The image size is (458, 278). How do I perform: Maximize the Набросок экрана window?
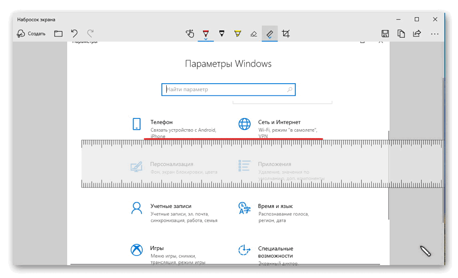[x=417, y=19]
